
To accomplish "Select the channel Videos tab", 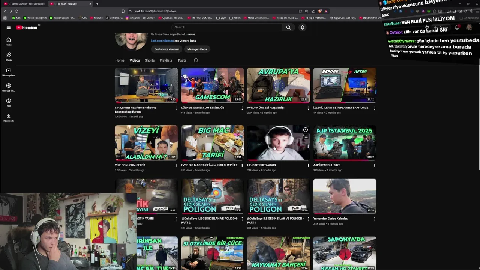I will 135,60.
